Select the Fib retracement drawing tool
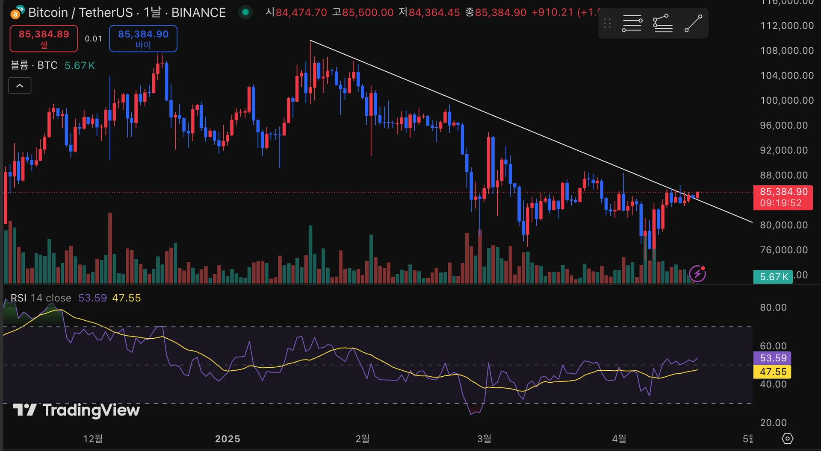Image resolution: width=821 pixels, height=451 pixels. [x=632, y=23]
